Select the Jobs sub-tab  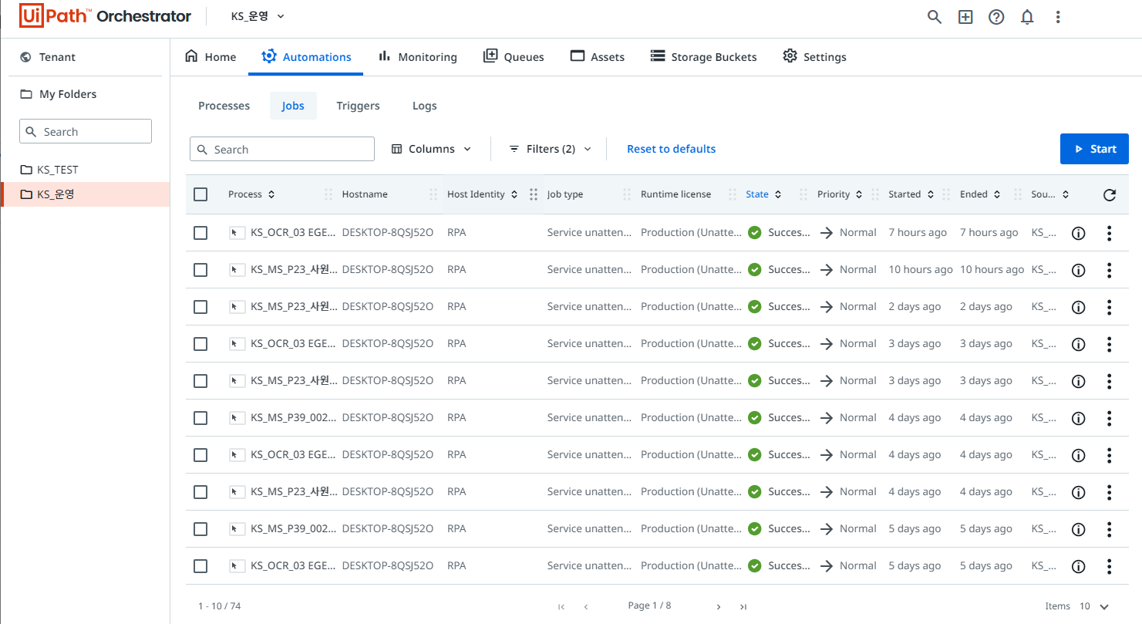tap(293, 106)
